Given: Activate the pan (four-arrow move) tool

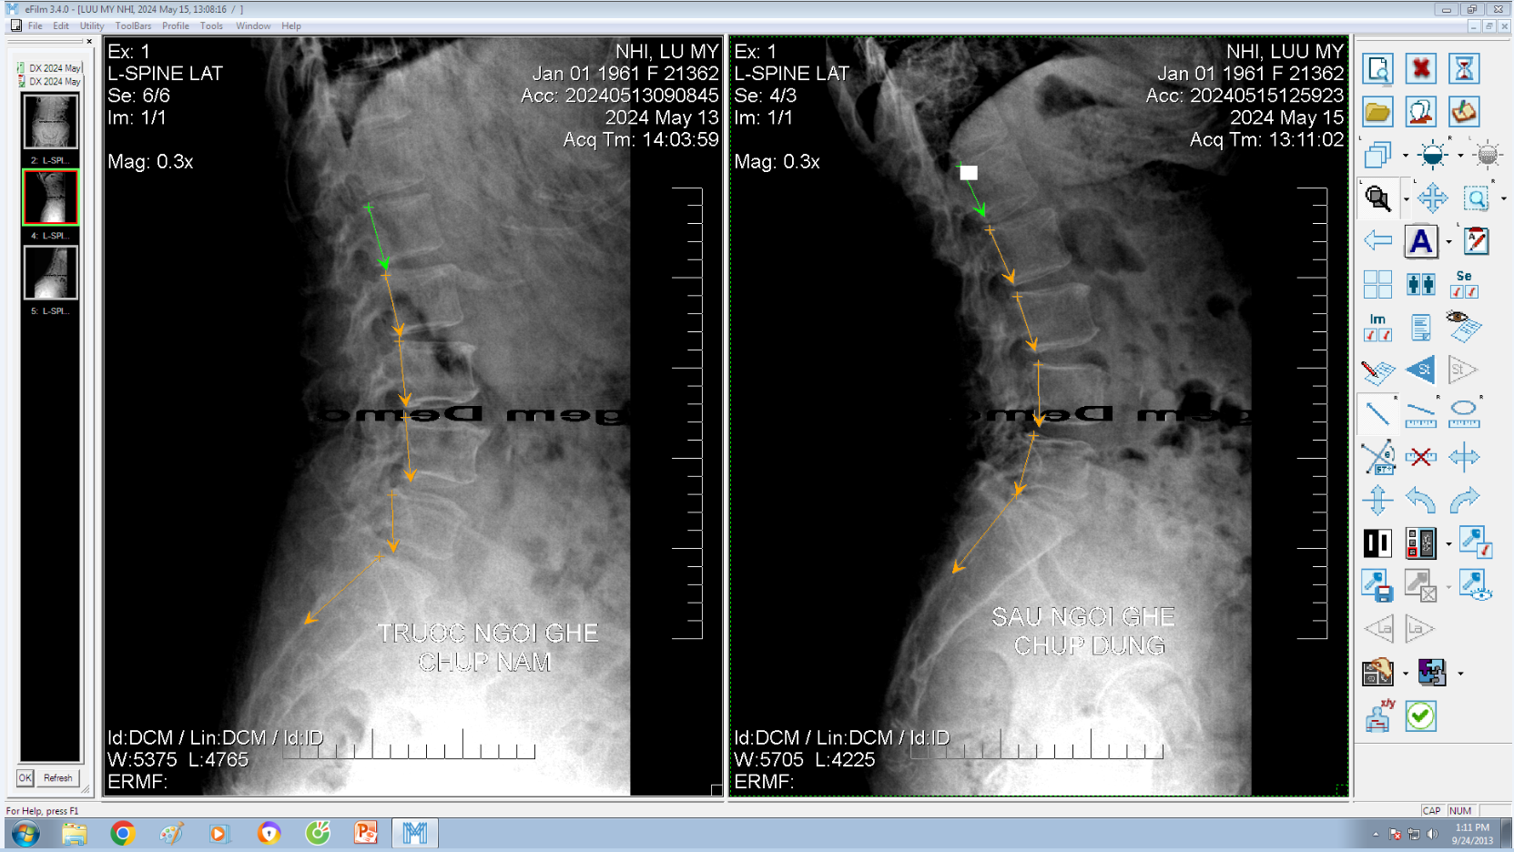Looking at the screenshot, I should tap(1432, 198).
